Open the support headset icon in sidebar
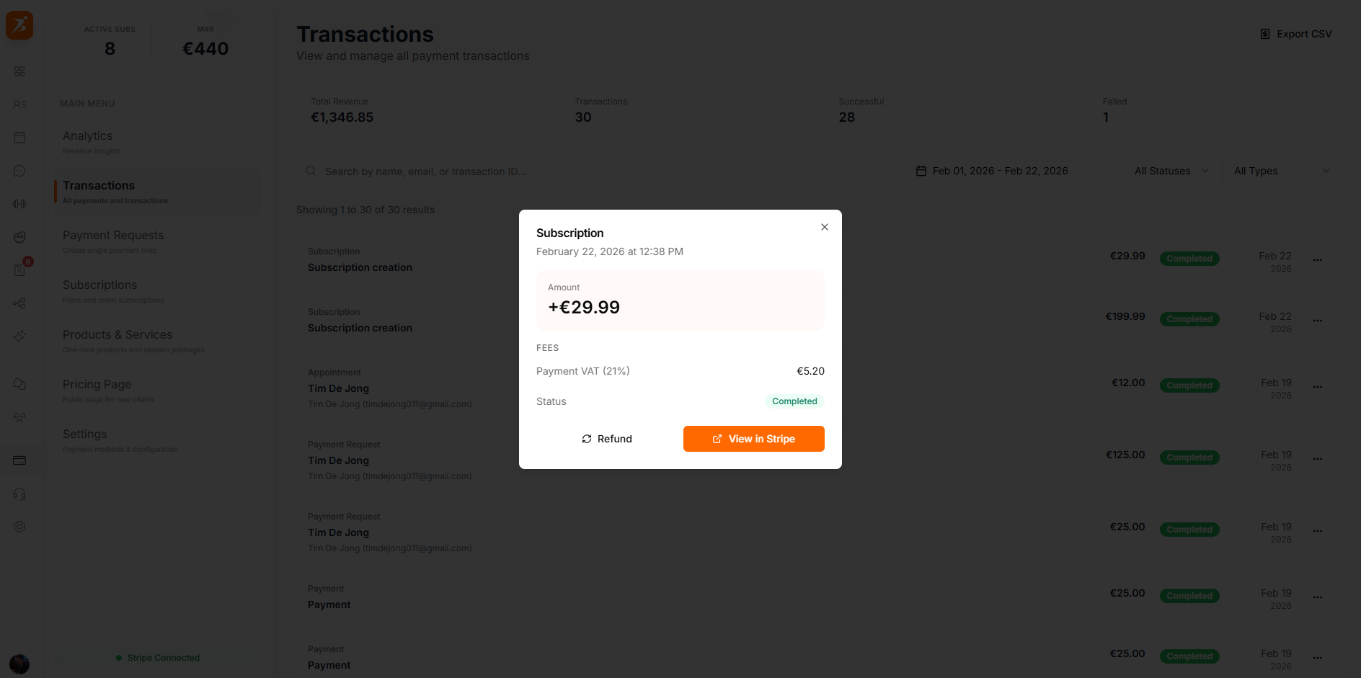The height and width of the screenshot is (678, 1361). (19, 494)
